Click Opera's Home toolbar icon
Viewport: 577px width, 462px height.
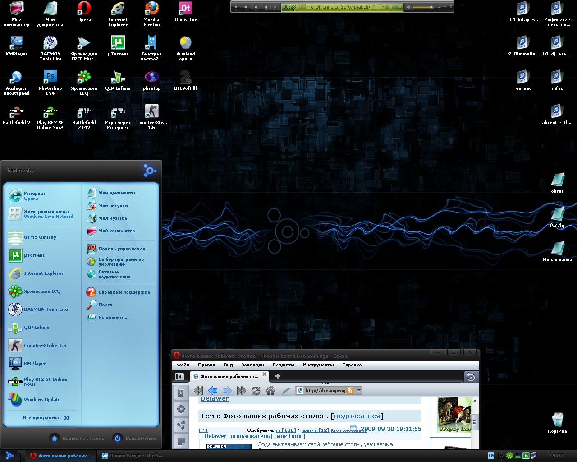(x=270, y=391)
